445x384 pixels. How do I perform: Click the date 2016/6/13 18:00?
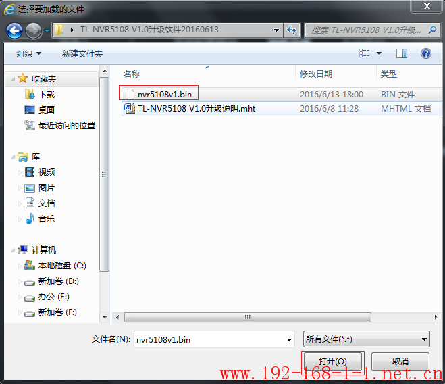click(332, 95)
